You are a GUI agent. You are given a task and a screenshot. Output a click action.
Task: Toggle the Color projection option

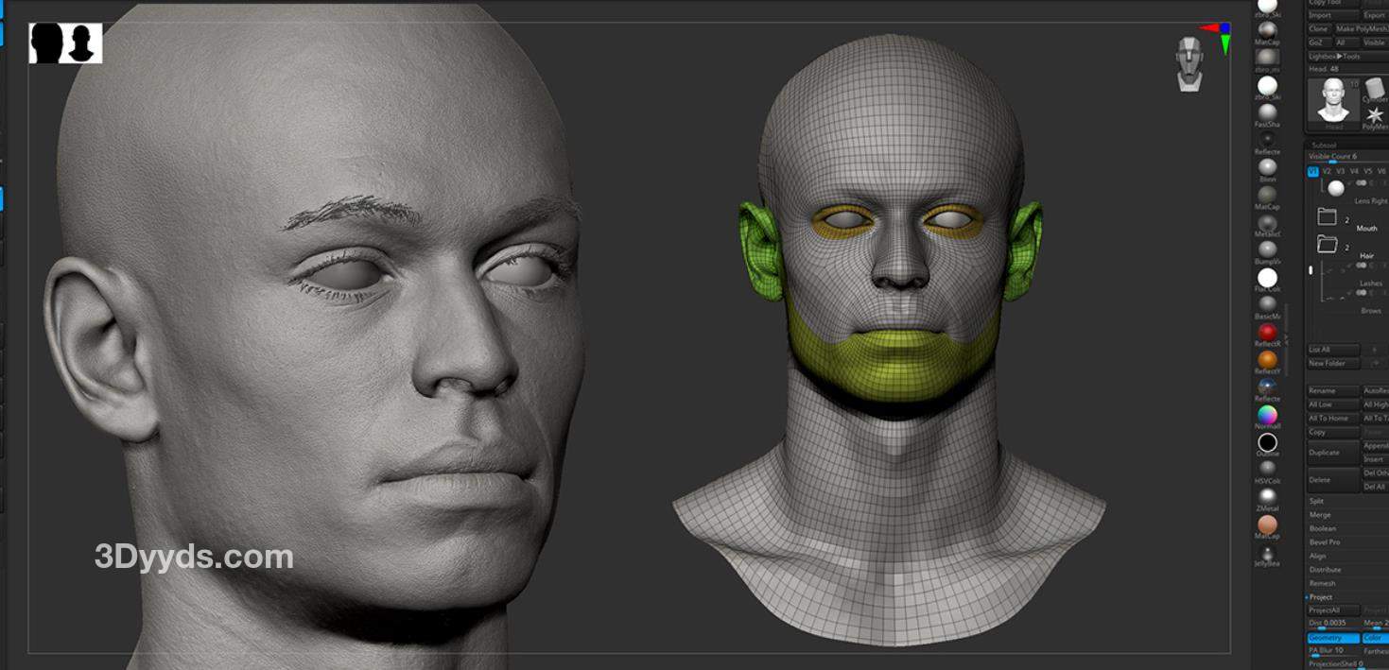[1375, 638]
